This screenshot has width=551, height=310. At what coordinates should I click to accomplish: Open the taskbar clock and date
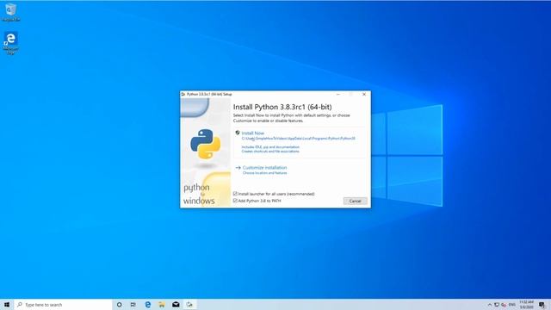[x=526, y=305]
